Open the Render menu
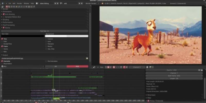Image resolution: width=206 pixels, height=103 pixels. pos(19,3)
